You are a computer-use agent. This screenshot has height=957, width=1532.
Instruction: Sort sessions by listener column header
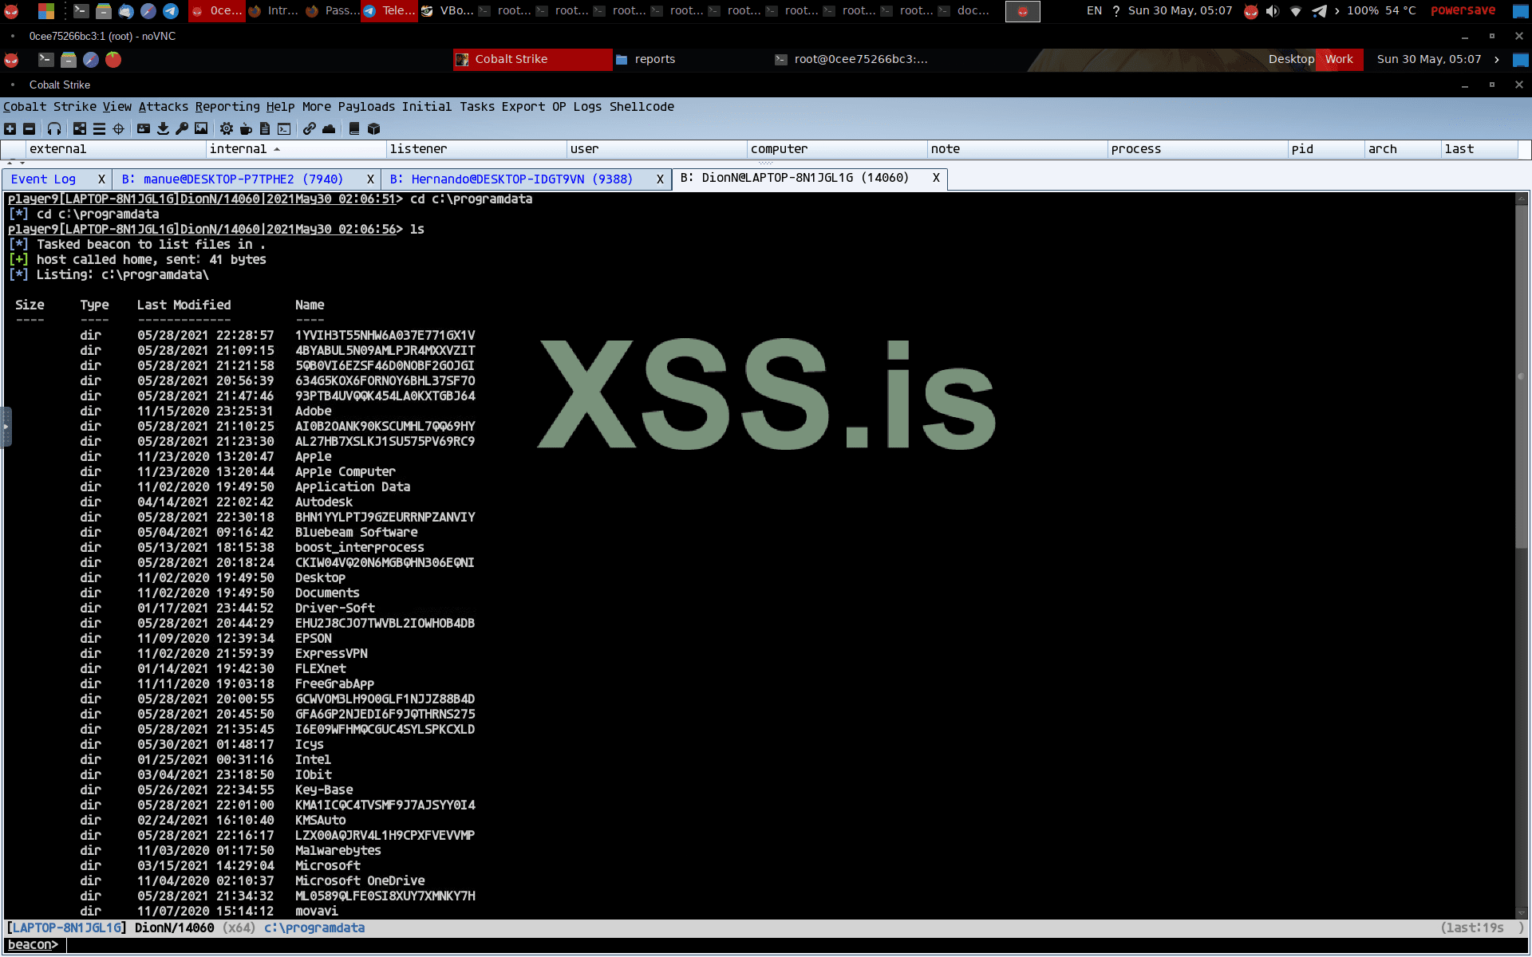(418, 149)
